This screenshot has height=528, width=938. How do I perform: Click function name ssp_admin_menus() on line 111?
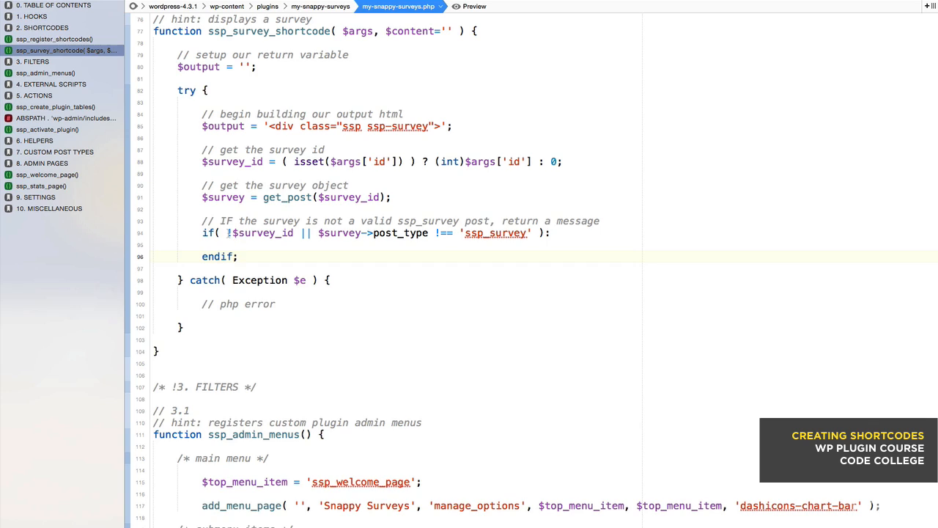coord(259,435)
